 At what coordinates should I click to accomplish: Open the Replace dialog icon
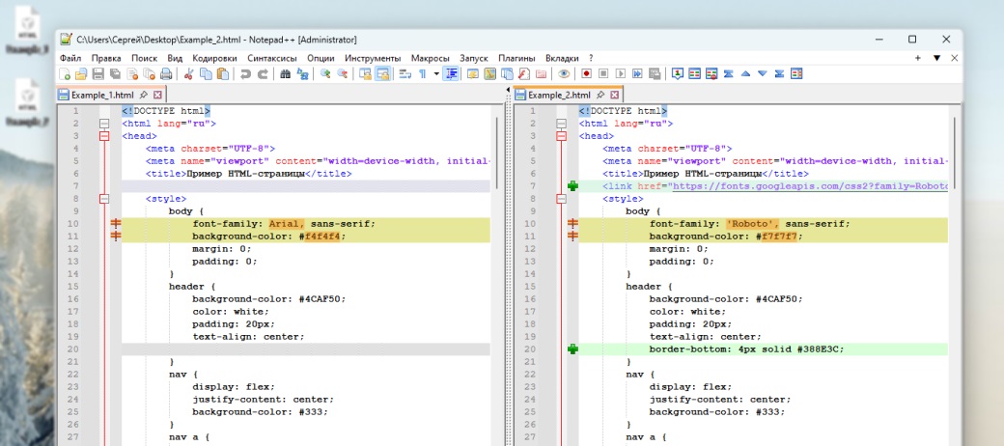[302, 73]
